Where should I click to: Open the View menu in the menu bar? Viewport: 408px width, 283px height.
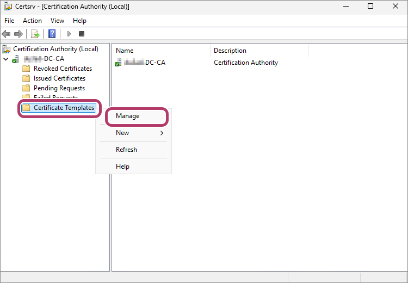[57, 21]
